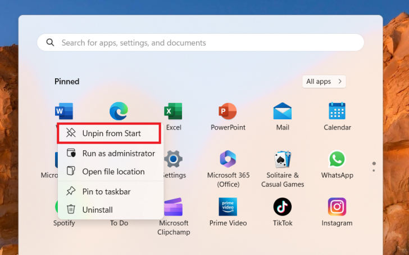The image size is (409, 255).
Task: Open the TikTok app
Action: (x=283, y=207)
